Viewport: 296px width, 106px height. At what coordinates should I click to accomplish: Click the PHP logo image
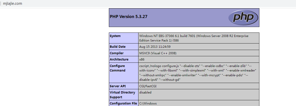pyautogui.click(x=243, y=17)
